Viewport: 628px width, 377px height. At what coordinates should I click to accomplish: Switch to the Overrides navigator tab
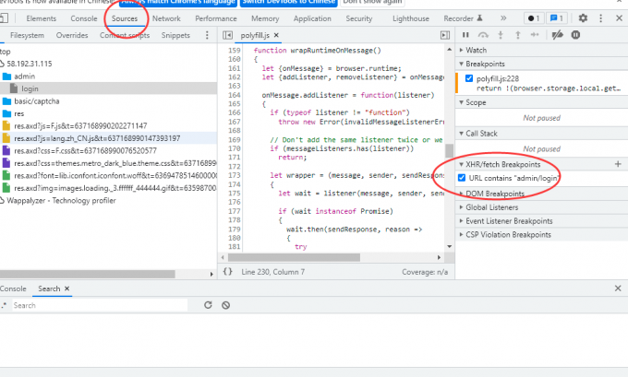pos(72,35)
